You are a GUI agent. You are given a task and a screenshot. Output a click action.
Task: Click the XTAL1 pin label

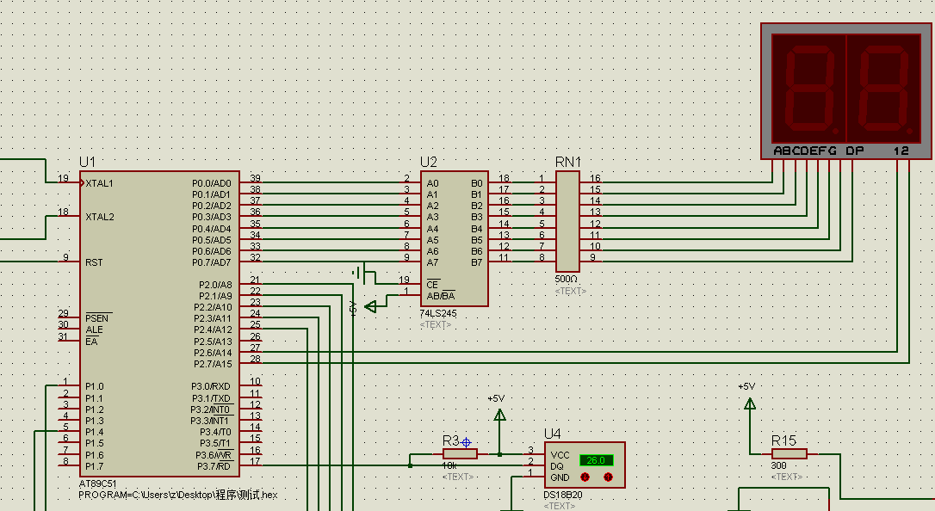[x=100, y=183]
